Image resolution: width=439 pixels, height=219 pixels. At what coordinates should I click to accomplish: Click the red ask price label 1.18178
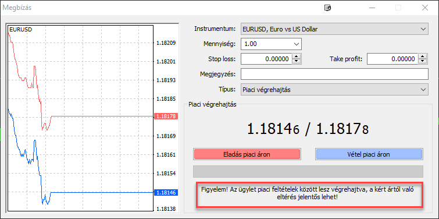166,116
